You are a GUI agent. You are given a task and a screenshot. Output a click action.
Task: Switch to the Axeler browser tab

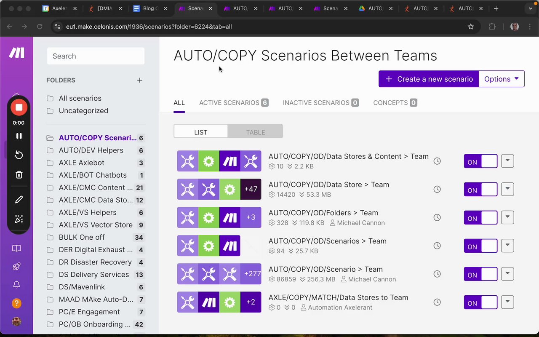pos(59,8)
